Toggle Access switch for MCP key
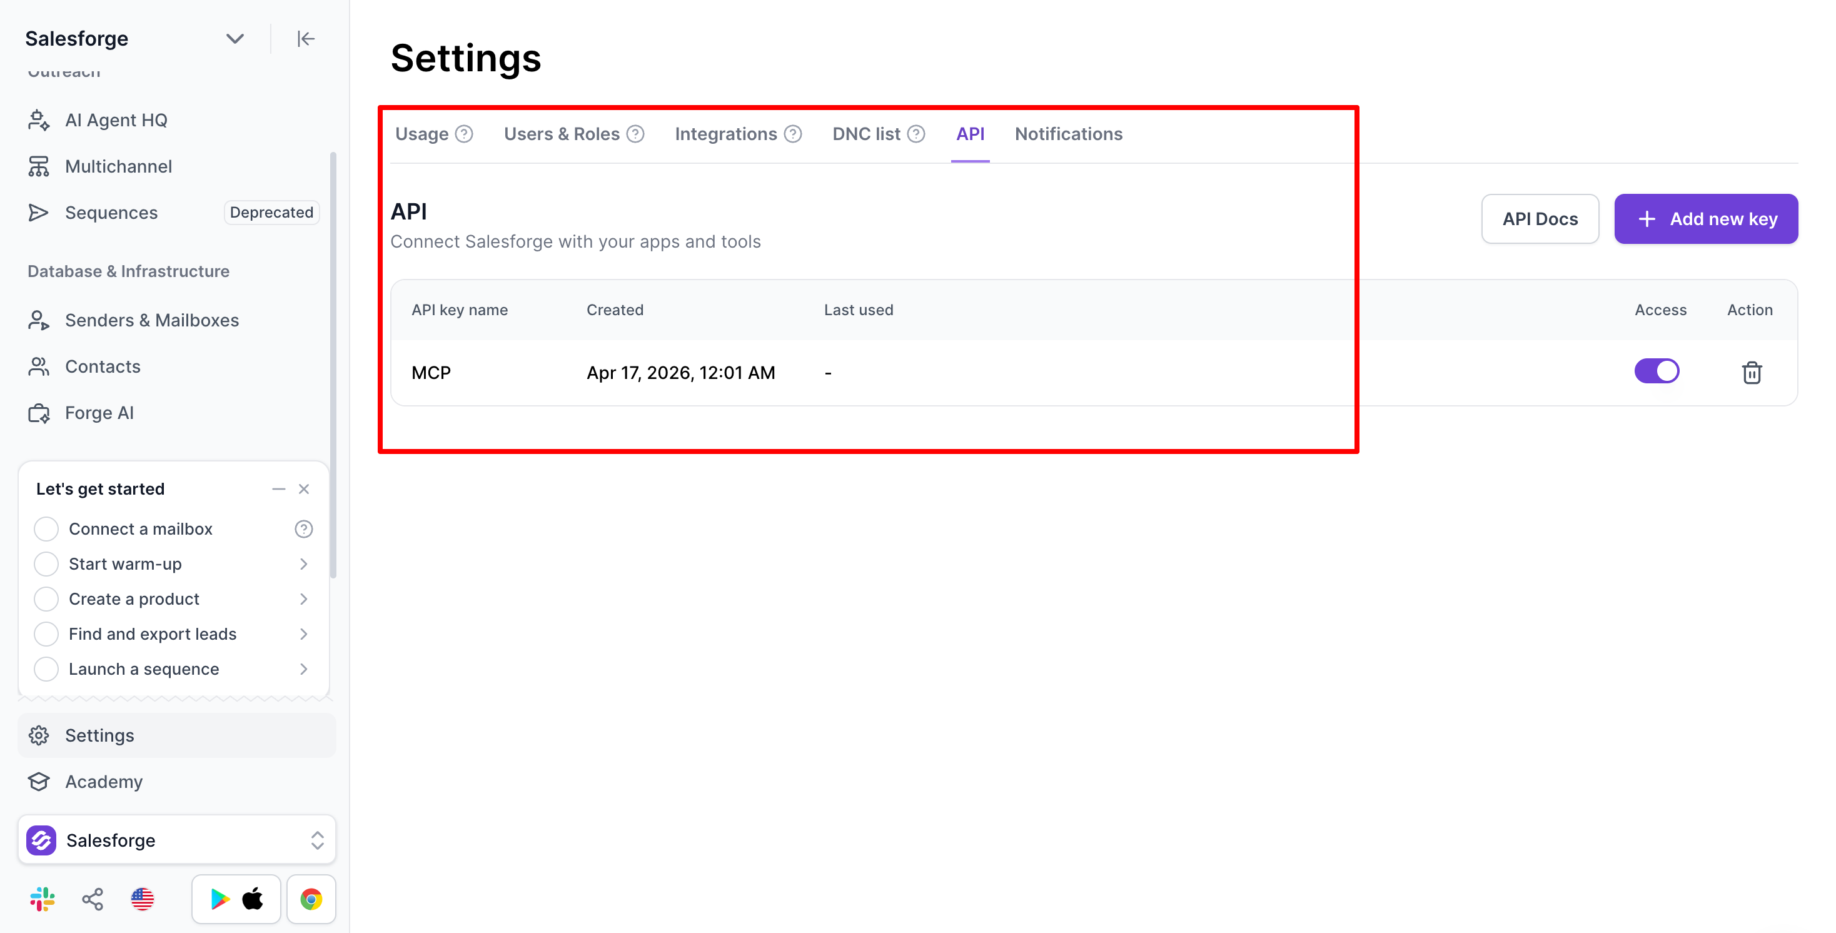 coord(1657,371)
